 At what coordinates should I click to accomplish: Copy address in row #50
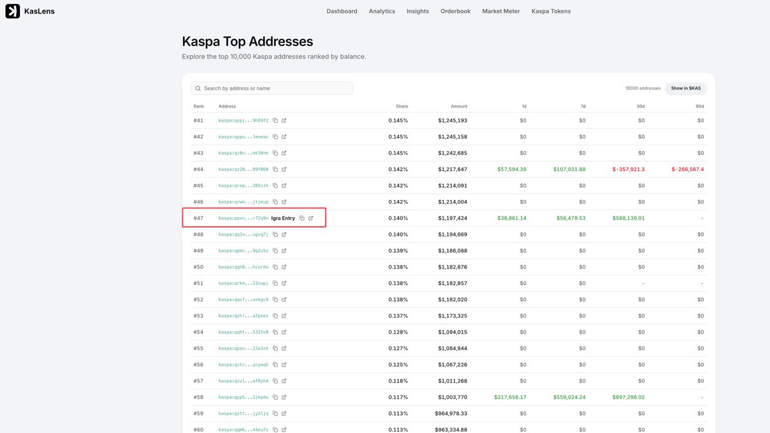[275, 267]
